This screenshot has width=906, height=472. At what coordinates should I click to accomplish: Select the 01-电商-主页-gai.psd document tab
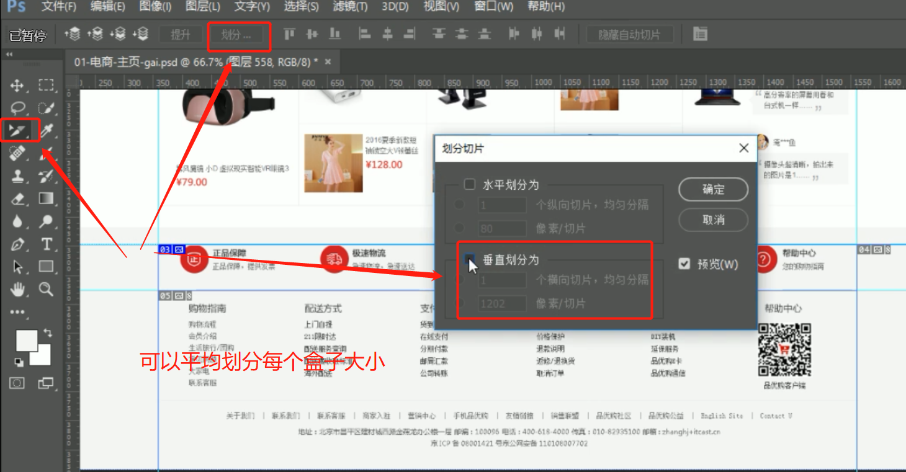[195, 62]
